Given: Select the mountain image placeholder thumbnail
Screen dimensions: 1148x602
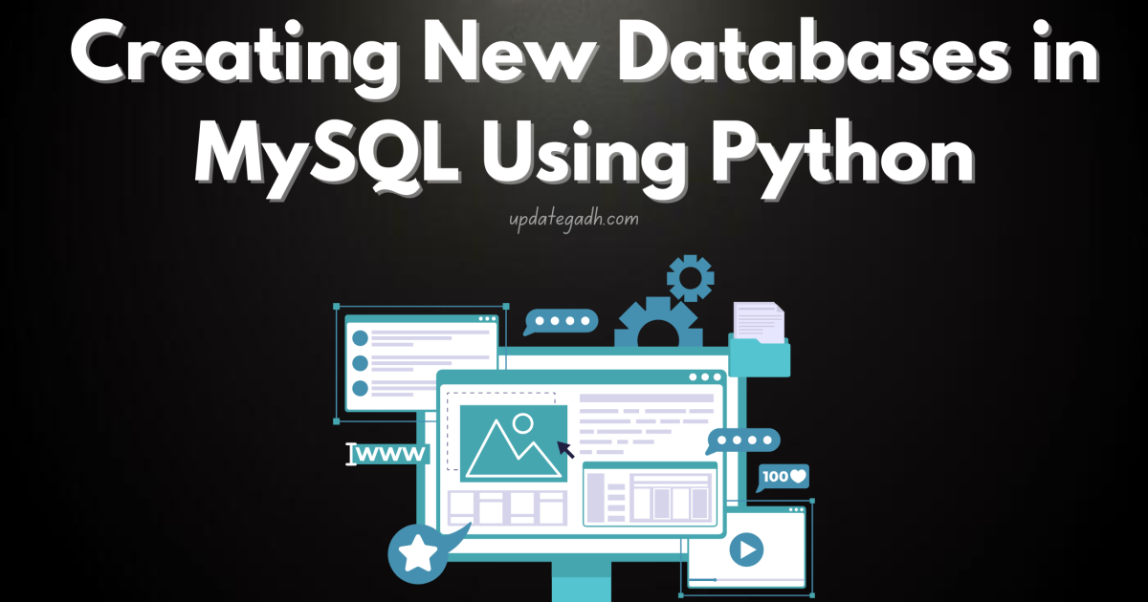Looking at the screenshot, I should point(514,445).
